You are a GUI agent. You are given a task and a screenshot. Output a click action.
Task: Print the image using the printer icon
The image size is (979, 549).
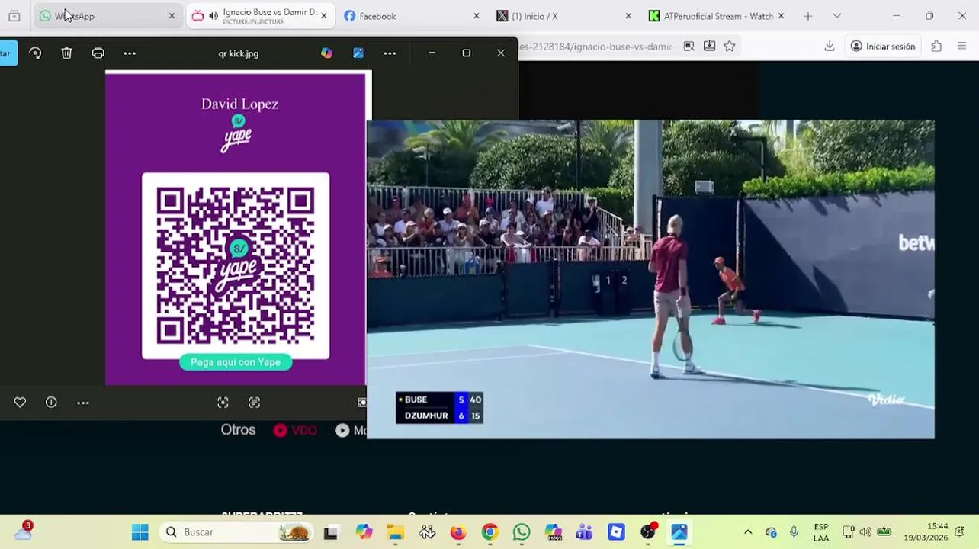(98, 53)
